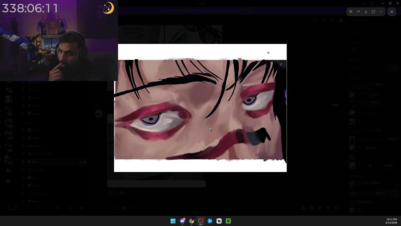401x226 pixels.
Task: Forward the image with the curved arrow icon
Action: pyautogui.click(x=358, y=12)
